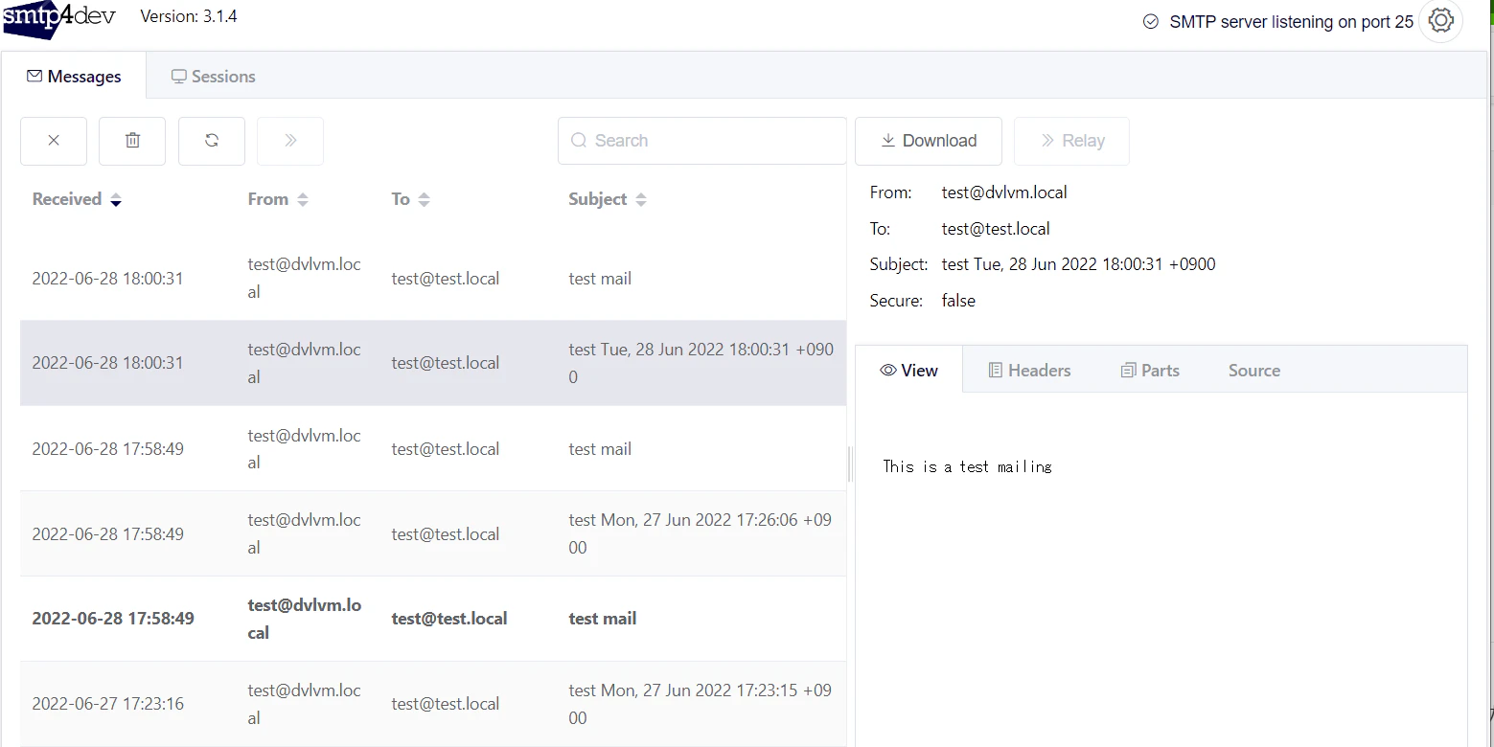1494x747 pixels.
Task: Refresh the message list
Action: (212, 141)
